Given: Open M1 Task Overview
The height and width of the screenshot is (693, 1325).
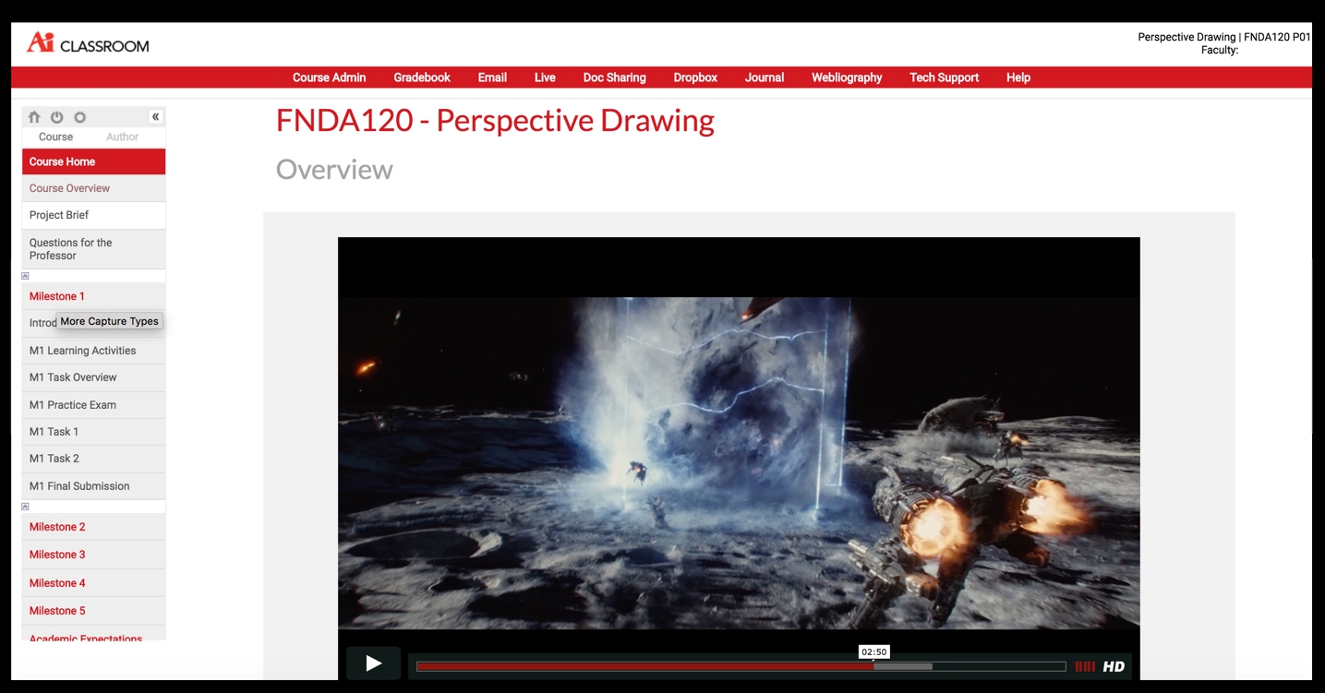Looking at the screenshot, I should pyautogui.click(x=93, y=377).
